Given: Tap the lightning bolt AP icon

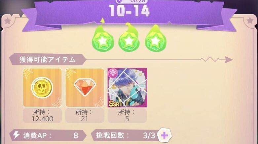Looking at the screenshot, I should pyautogui.click(x=16, y=135).
